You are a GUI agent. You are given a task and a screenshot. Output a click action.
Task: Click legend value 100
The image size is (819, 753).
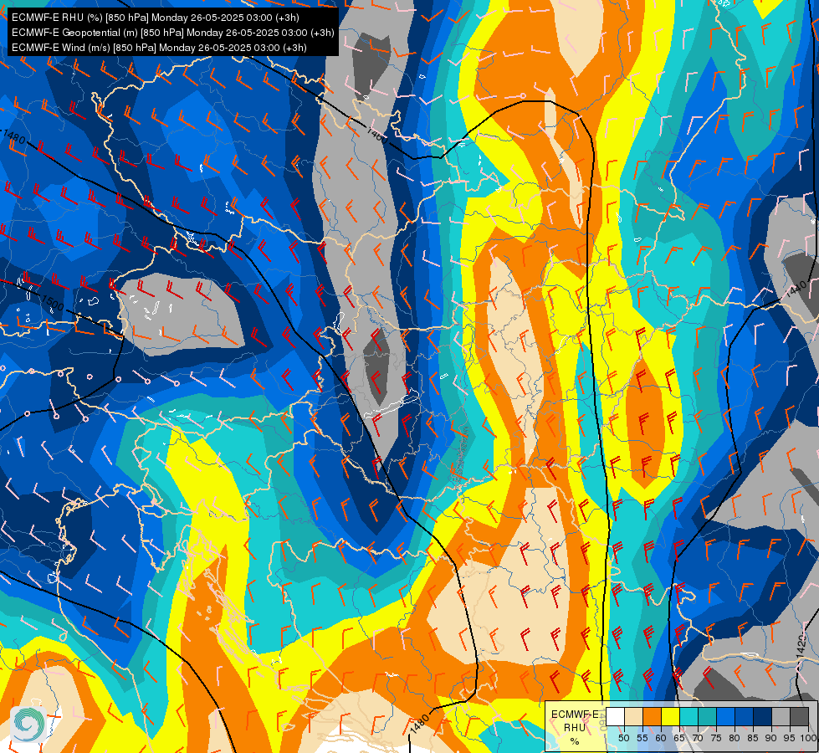pos(809,739)
